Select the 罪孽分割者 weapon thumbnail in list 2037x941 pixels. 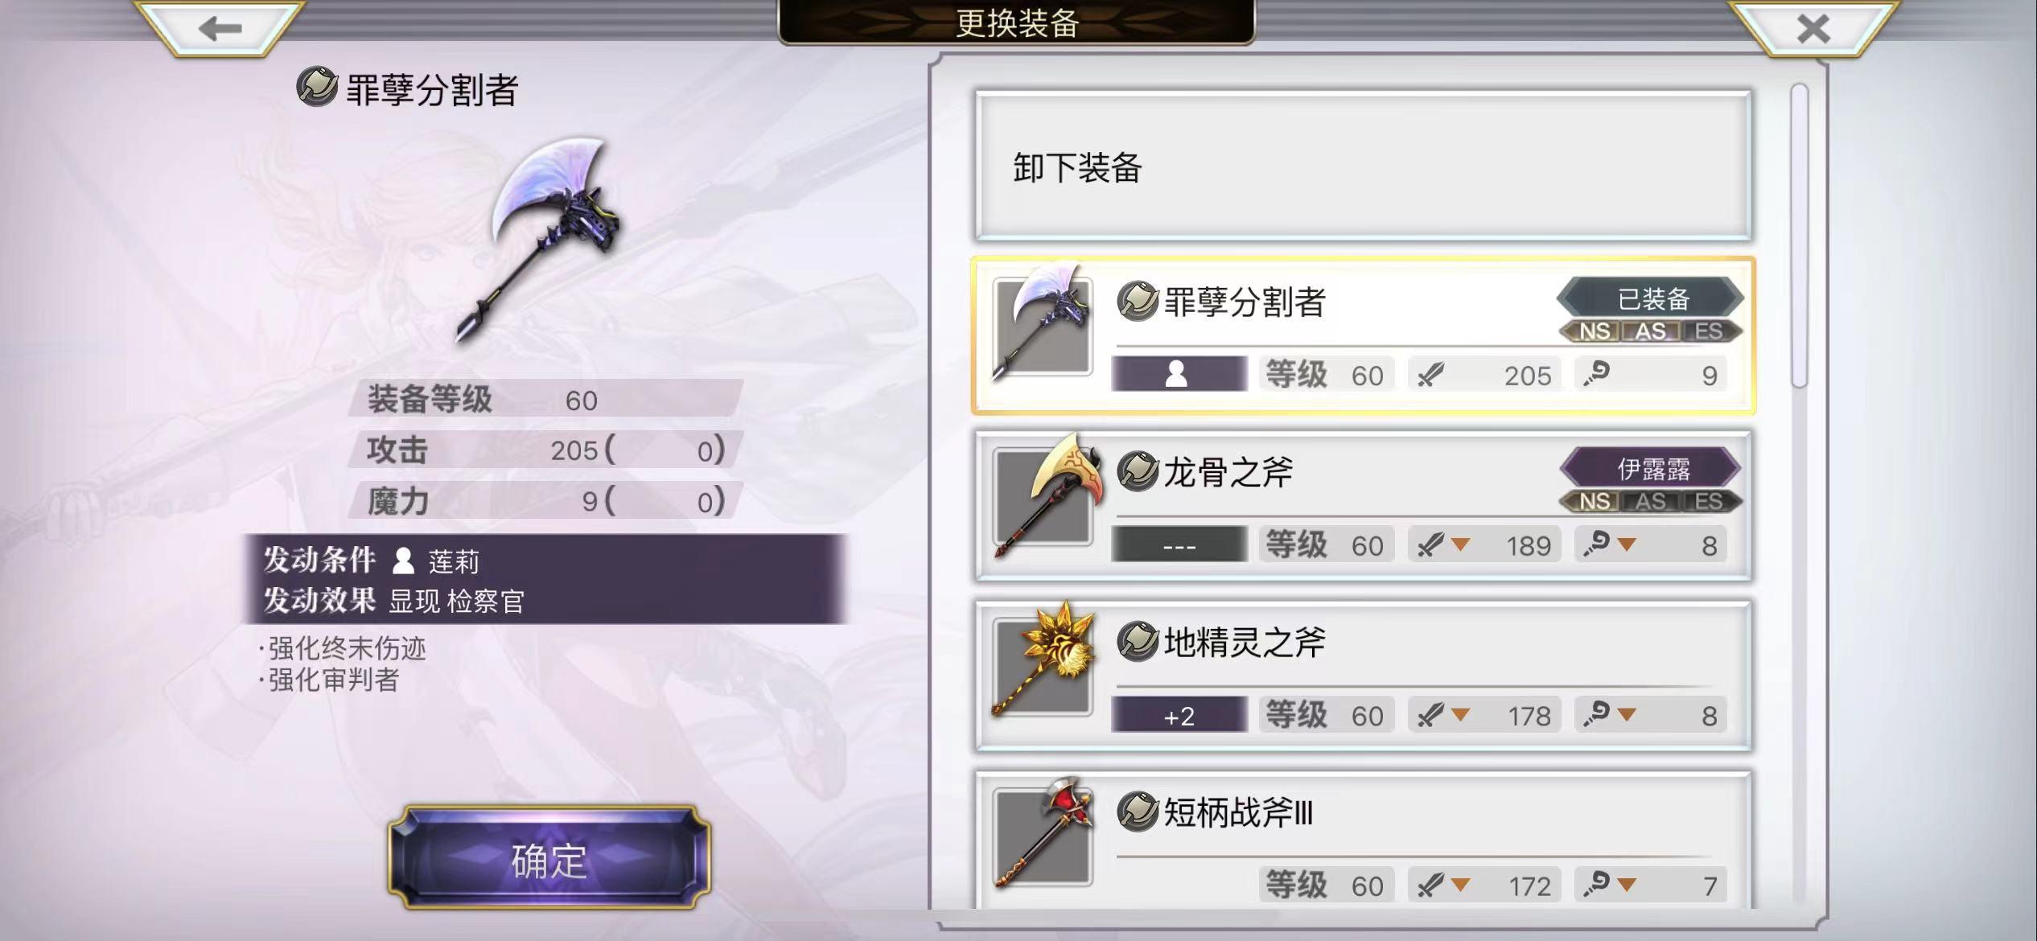click(x=1043, y=325)
